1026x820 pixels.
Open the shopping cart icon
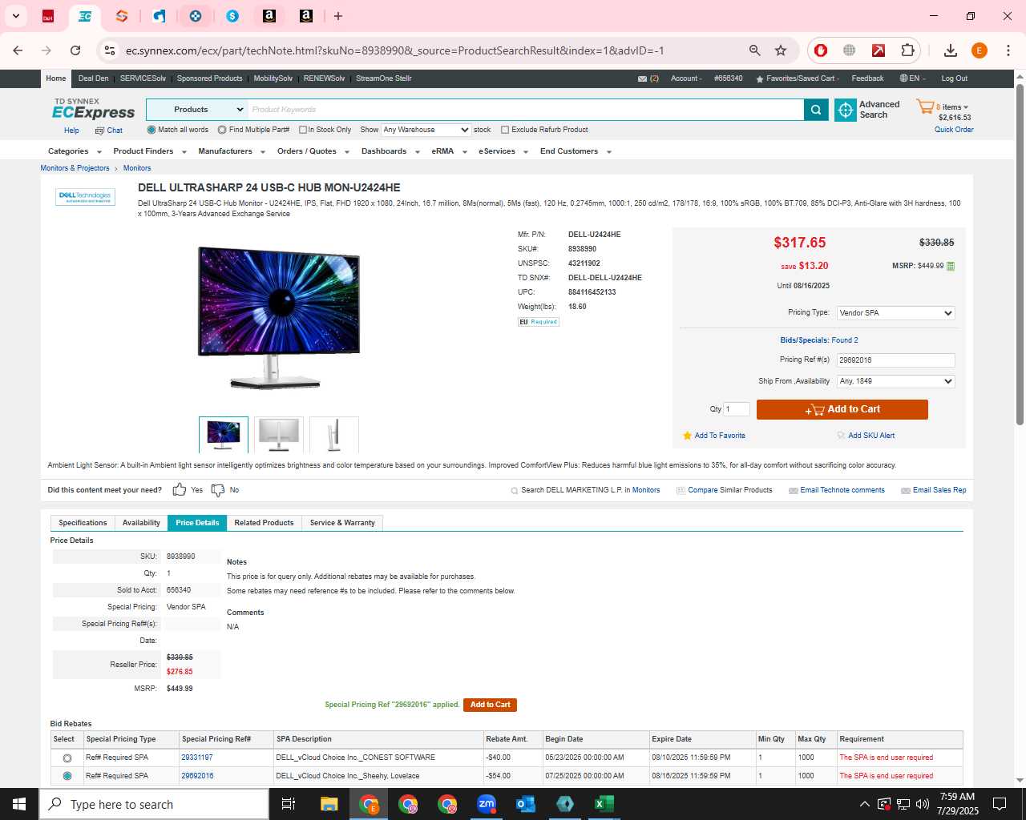pos(926,107)
